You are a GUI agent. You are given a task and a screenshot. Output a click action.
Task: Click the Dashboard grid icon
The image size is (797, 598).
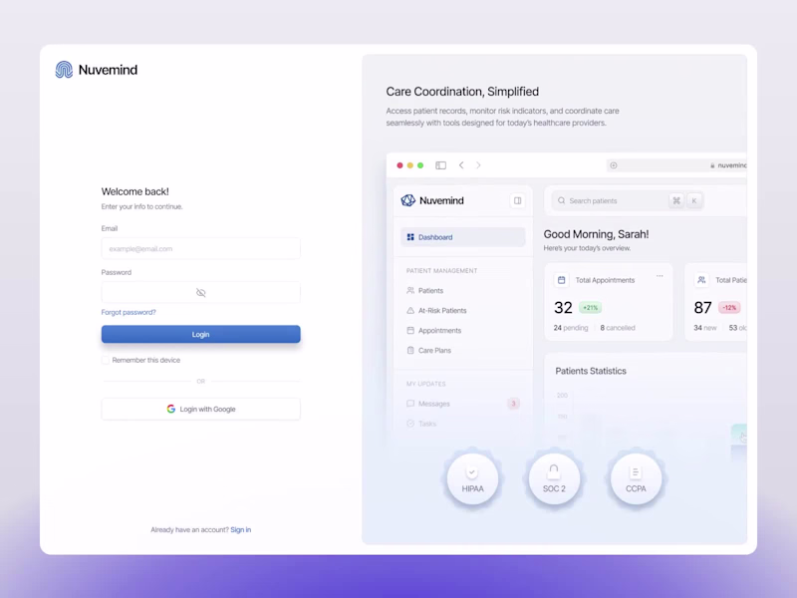[410, 237]
